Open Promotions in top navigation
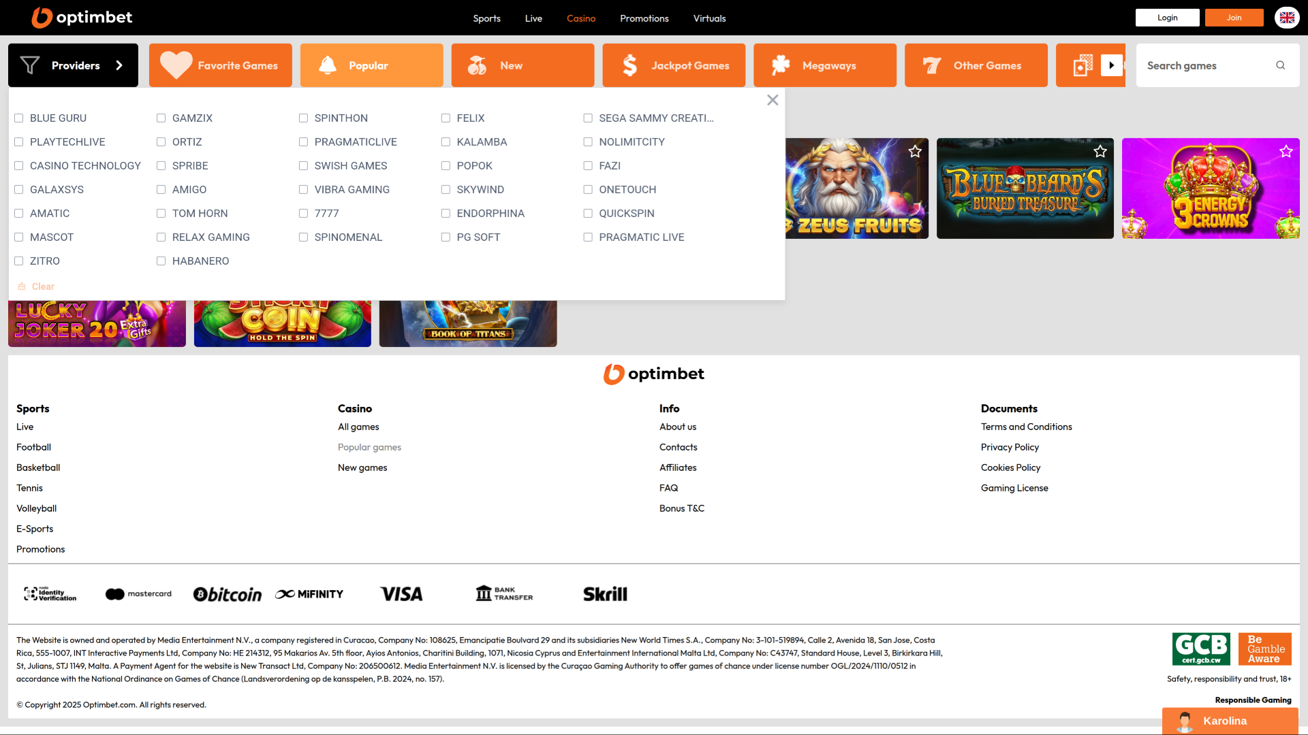1308x735 pixels. click(644, 18)
